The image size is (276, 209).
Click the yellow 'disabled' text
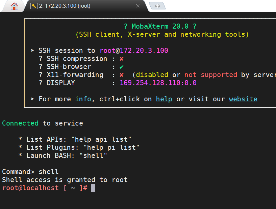(x=152, y=75)
